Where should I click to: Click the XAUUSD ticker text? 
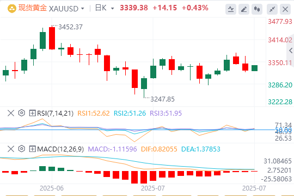64,9
